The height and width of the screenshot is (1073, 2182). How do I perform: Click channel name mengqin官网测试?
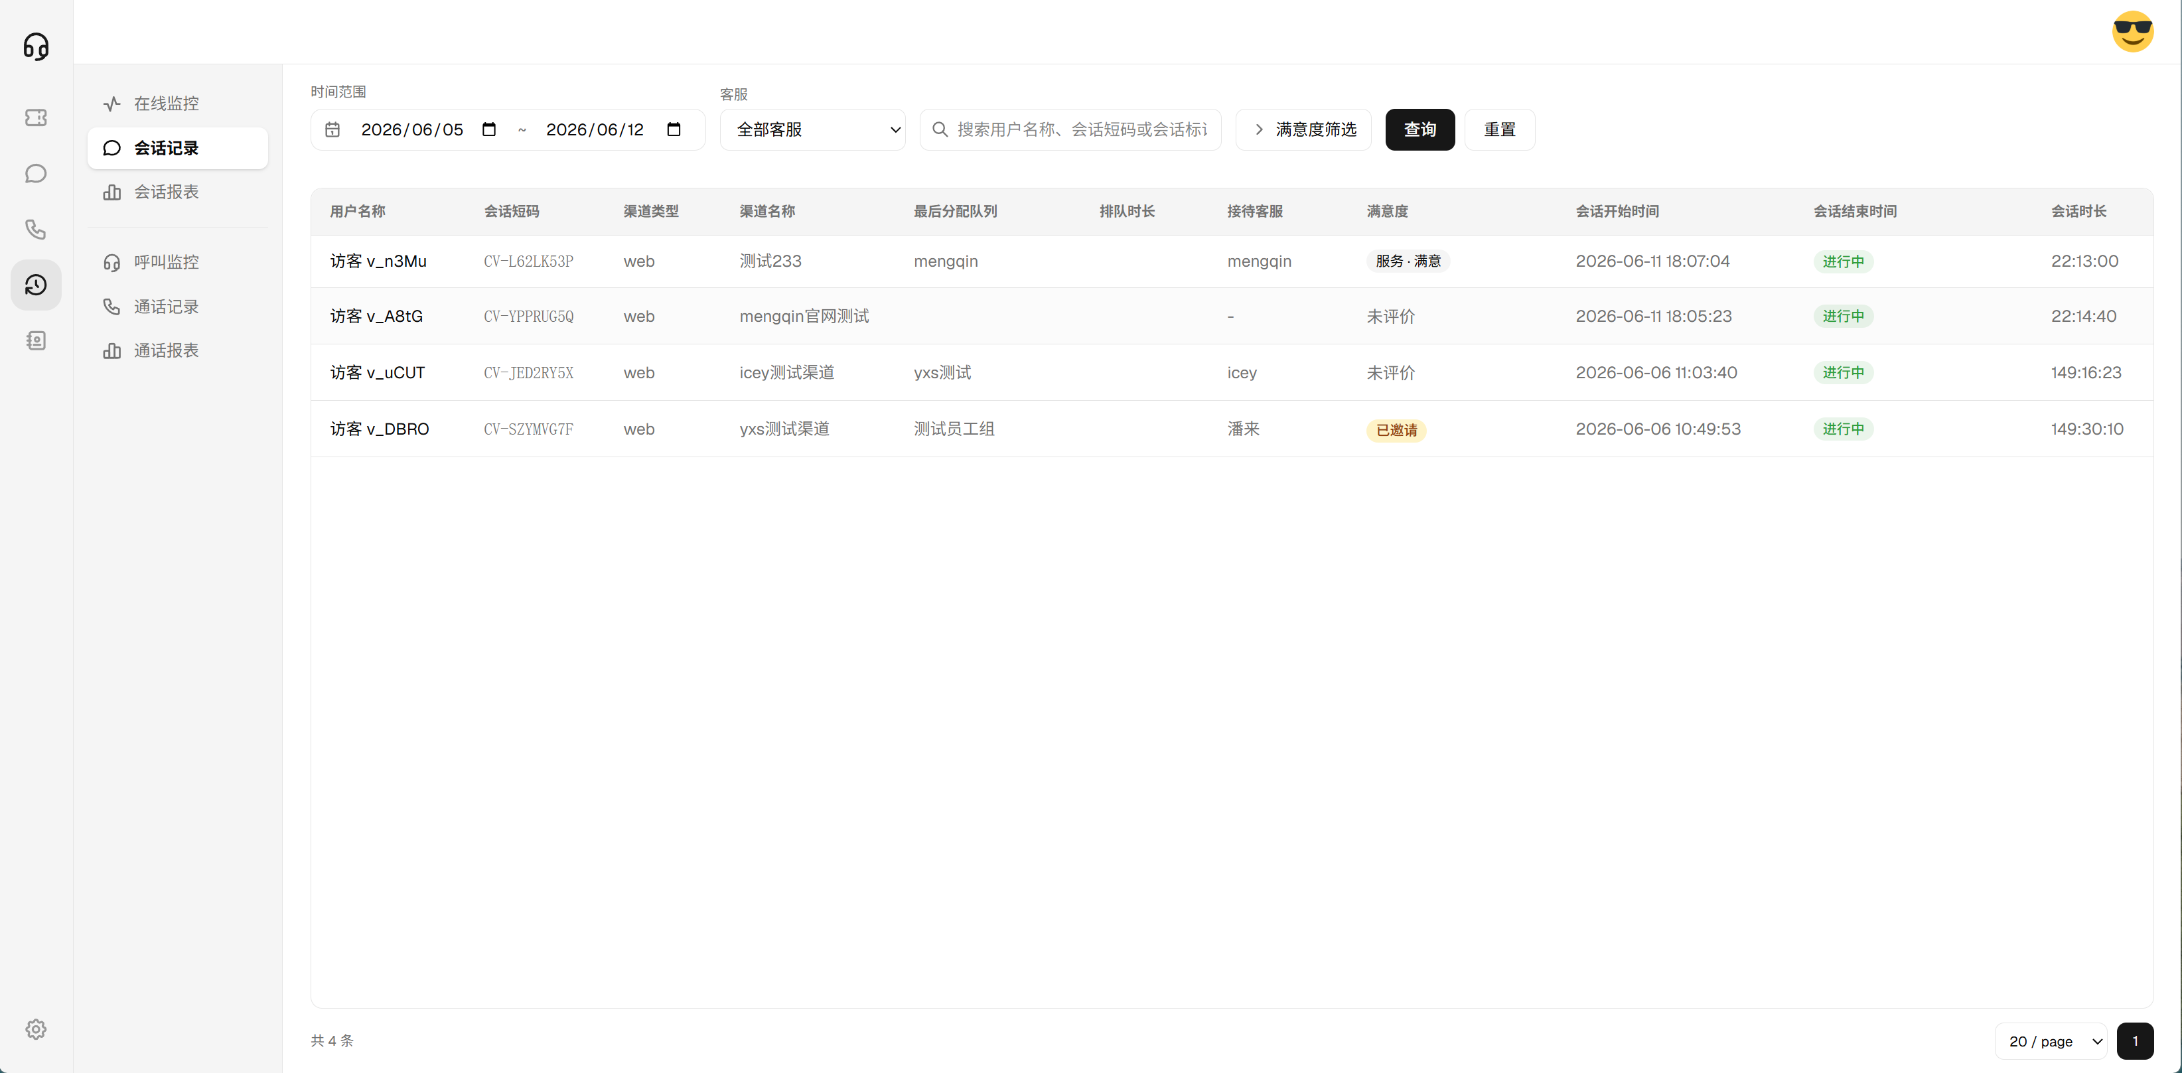[x=804, y=316]
